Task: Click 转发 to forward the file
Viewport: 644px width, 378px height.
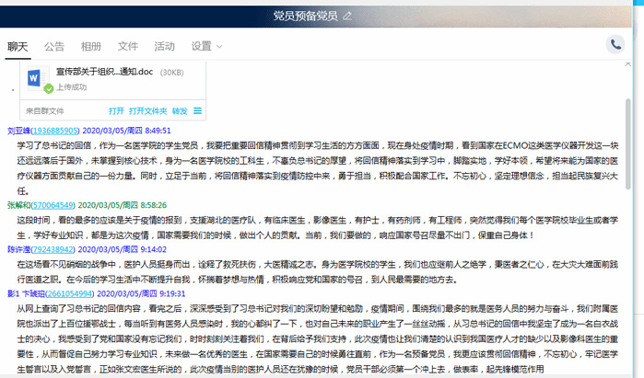Action: click(180, 110)
